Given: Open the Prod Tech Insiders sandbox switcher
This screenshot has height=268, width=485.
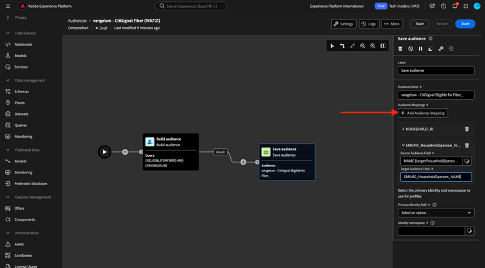Looking at the screenshot, I should (x=397, y=6).
